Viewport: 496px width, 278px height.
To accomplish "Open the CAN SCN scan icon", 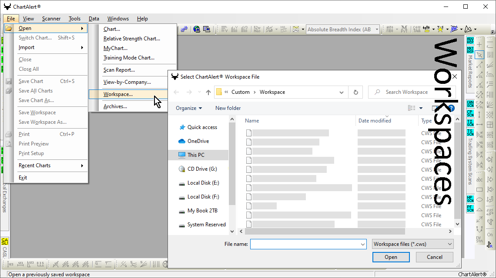I will (470, 104).
